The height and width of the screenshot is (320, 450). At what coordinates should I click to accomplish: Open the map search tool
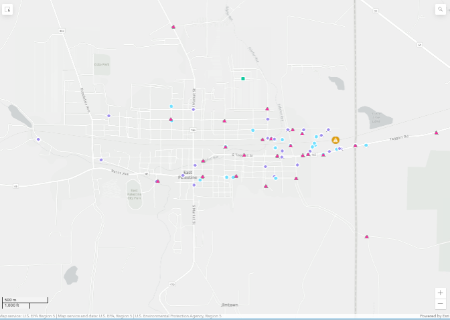440,9
